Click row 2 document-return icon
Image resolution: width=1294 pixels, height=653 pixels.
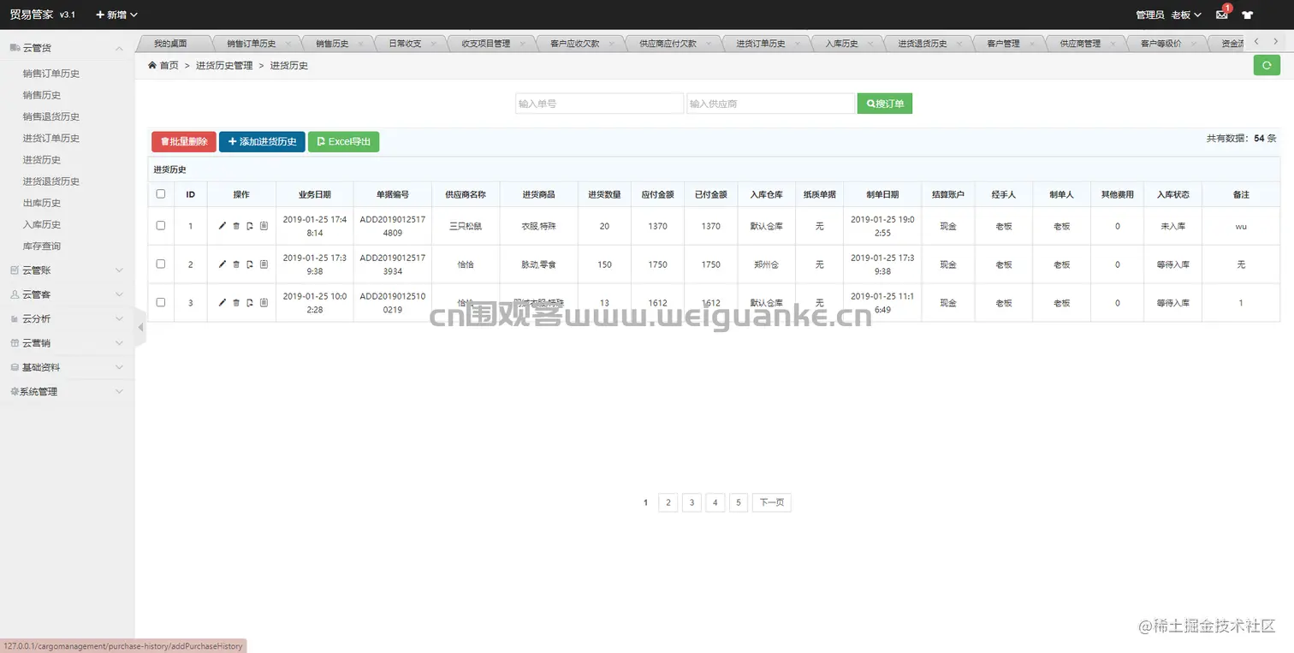pyautogui.click(x=250, y=264)
